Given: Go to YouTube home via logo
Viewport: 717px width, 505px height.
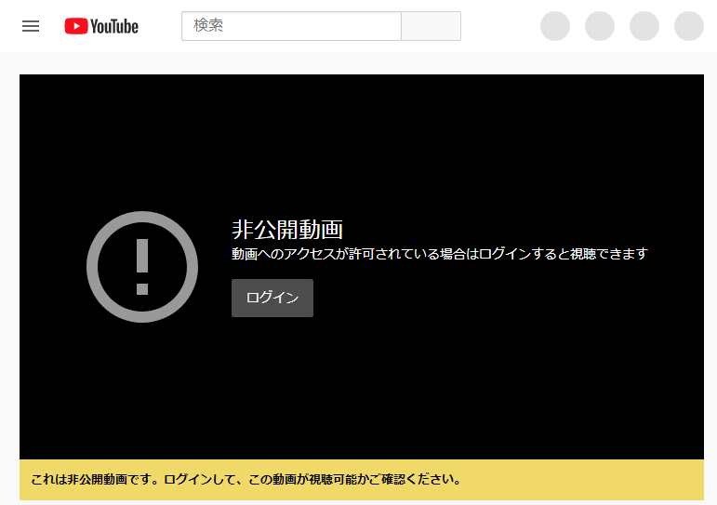Looking at the screenshot, I should tap(101, 26).
